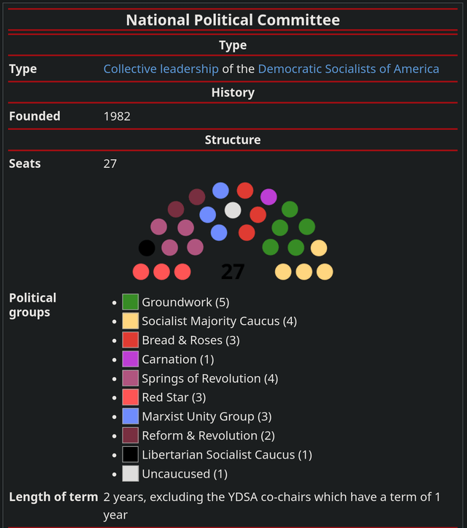This screenshot has height=528, width=467.
Task: Click the green Groundwork legend swatch
Action: click(x=130, y=302)
